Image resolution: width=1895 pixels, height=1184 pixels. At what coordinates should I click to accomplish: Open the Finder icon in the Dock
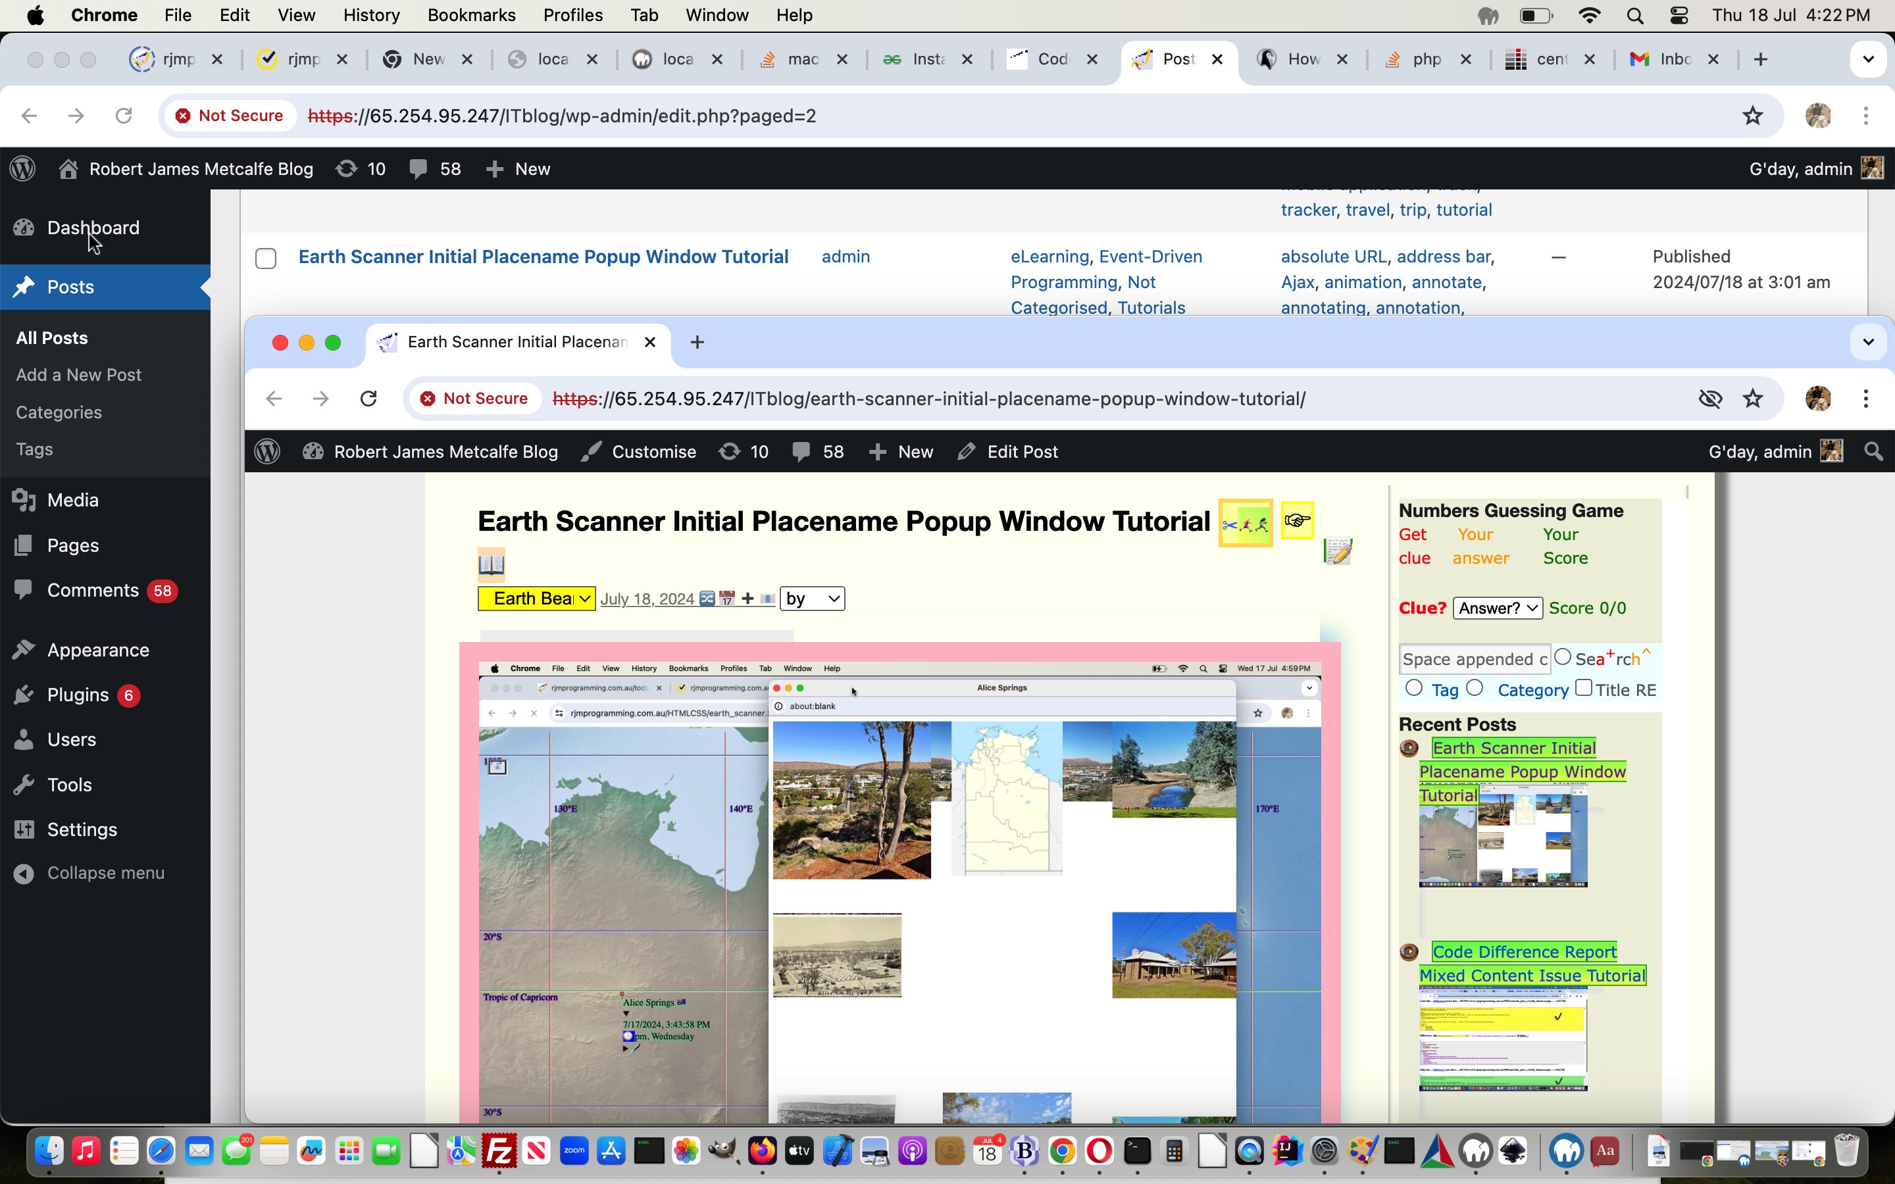pyautogui.click(x=49, y=1150)
